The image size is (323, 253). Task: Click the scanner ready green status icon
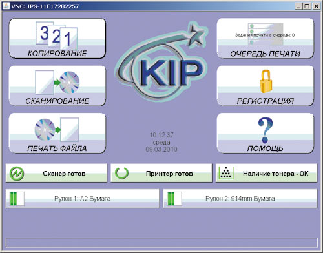click(17, 174)
